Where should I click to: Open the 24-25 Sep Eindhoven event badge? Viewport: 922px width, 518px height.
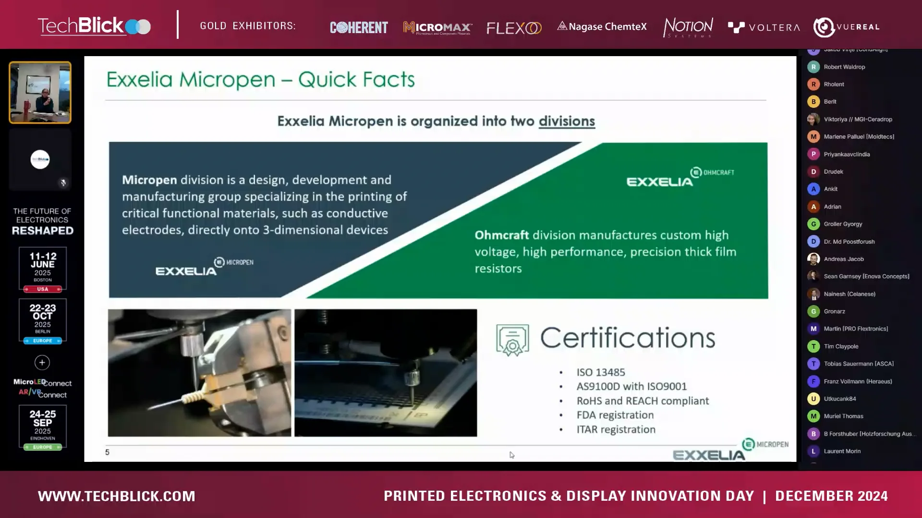43,428
